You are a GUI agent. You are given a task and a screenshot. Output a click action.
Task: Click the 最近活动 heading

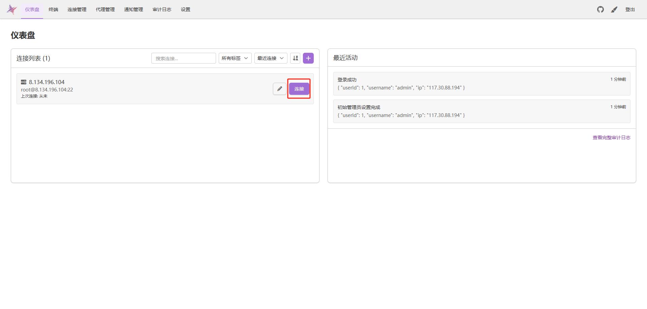[x=345, y=58]
